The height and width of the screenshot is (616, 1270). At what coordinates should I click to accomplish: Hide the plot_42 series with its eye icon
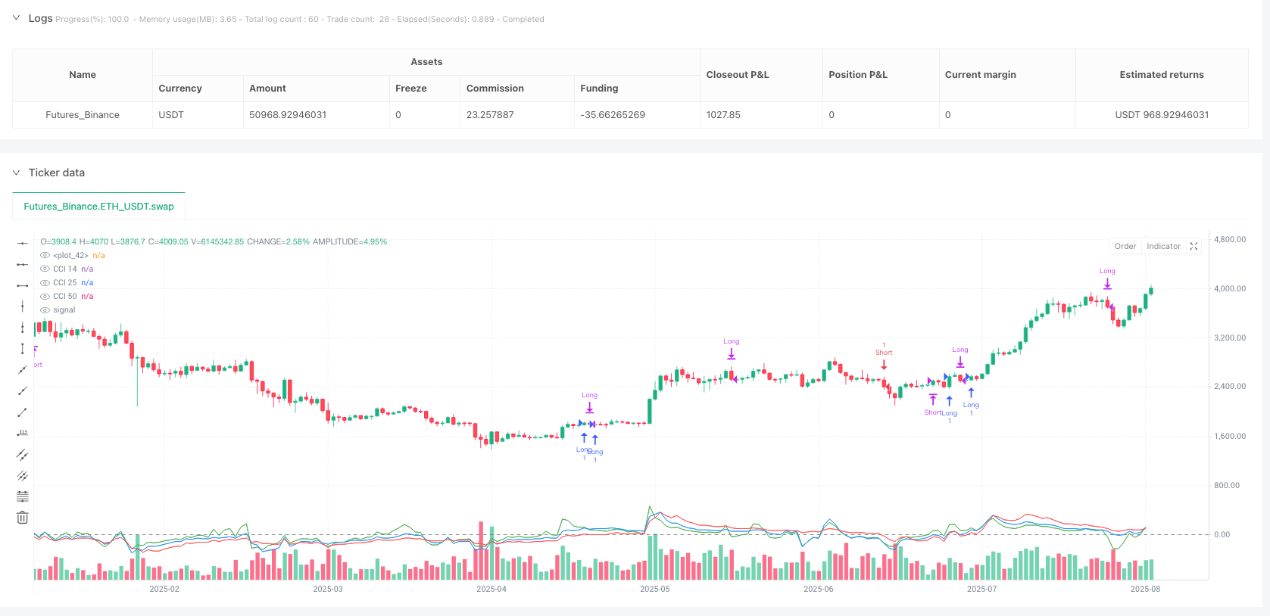click(45, 256)
